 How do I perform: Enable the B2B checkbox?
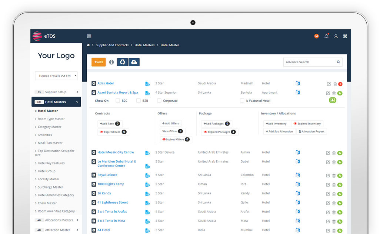[139, 101]
